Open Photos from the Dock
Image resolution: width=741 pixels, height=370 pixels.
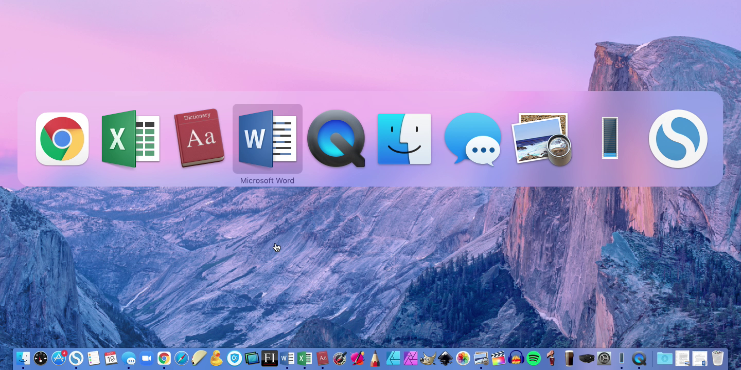(x=463, y=358)
